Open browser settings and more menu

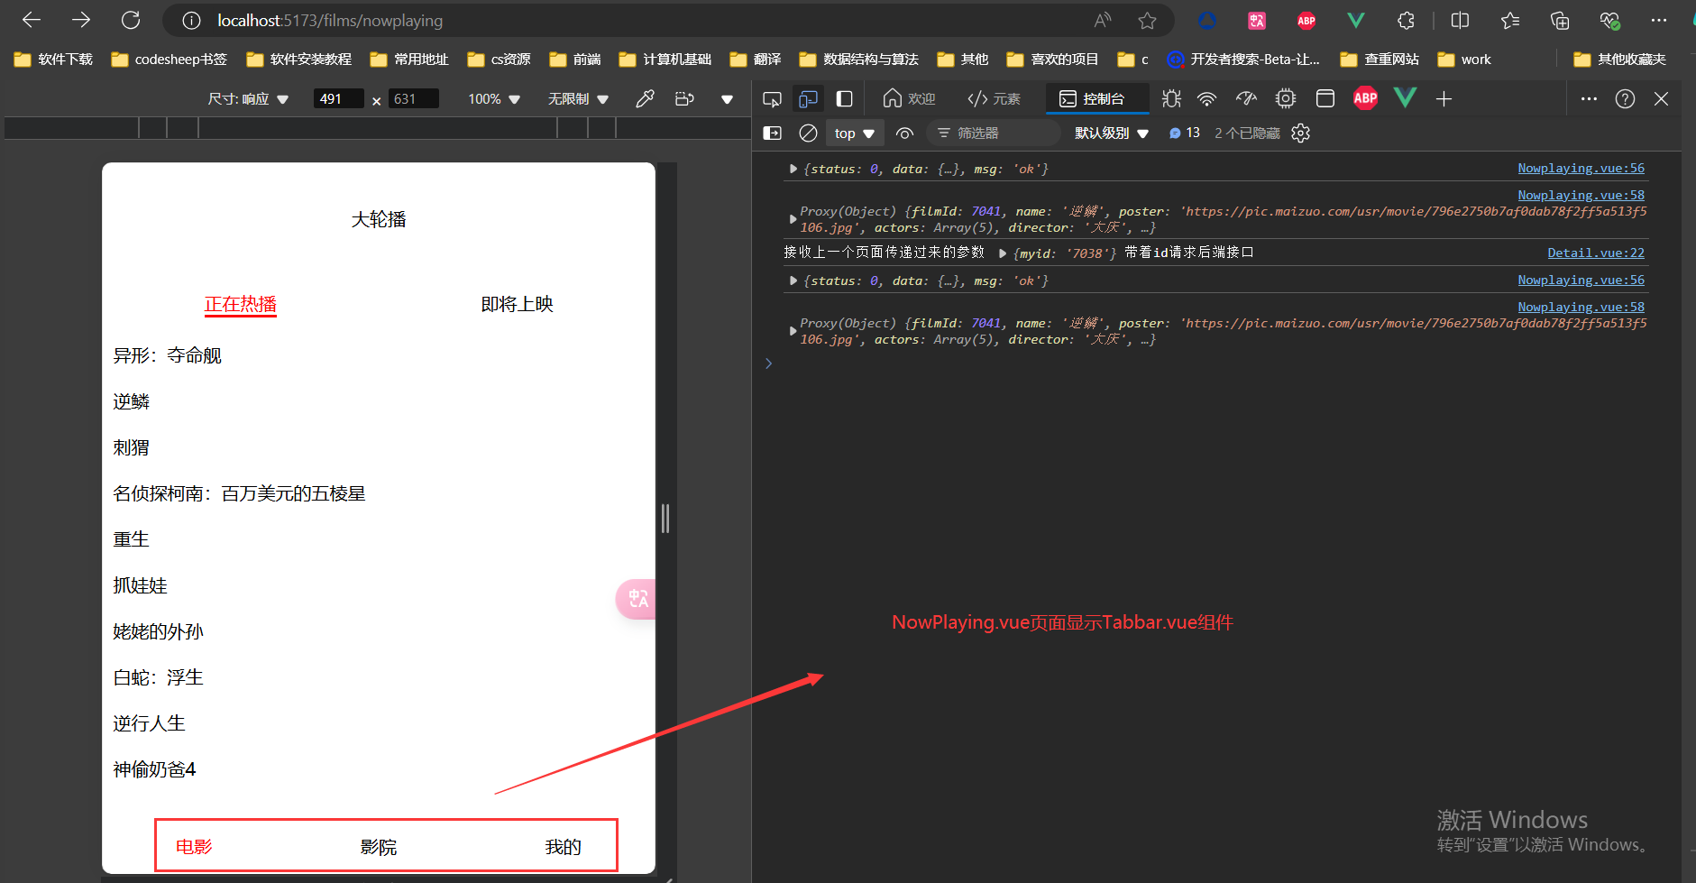[1659, 20]
